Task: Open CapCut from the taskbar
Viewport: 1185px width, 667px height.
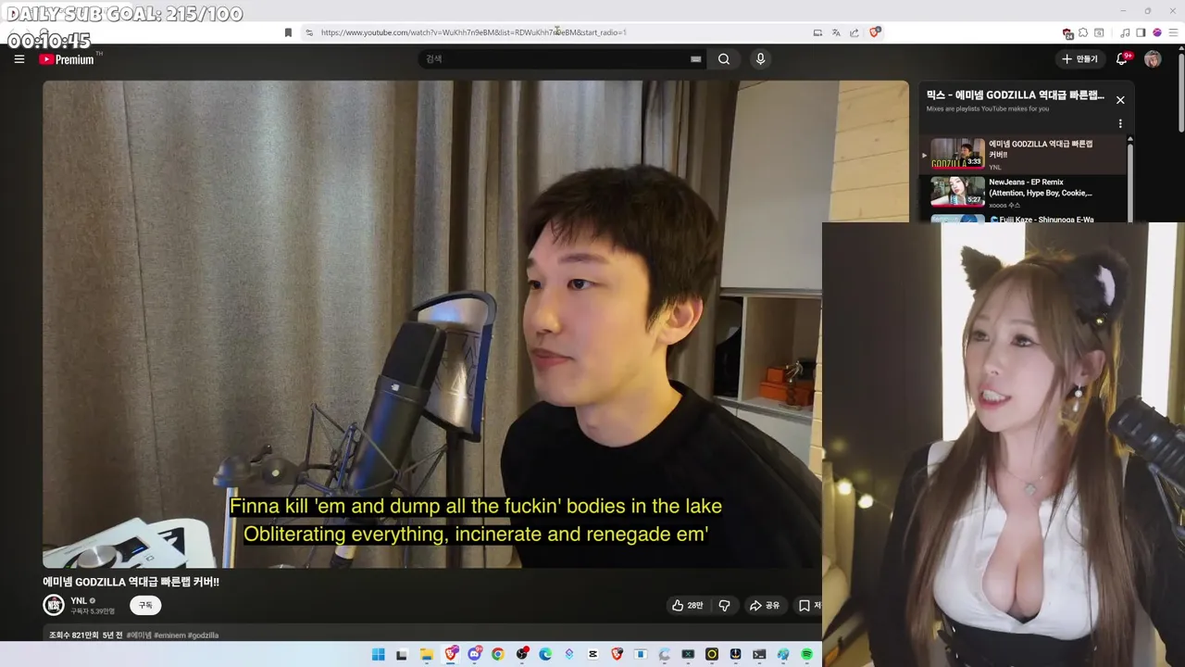Action: (593, 655)
